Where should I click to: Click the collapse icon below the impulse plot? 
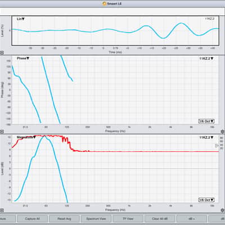tap(2, 53)
